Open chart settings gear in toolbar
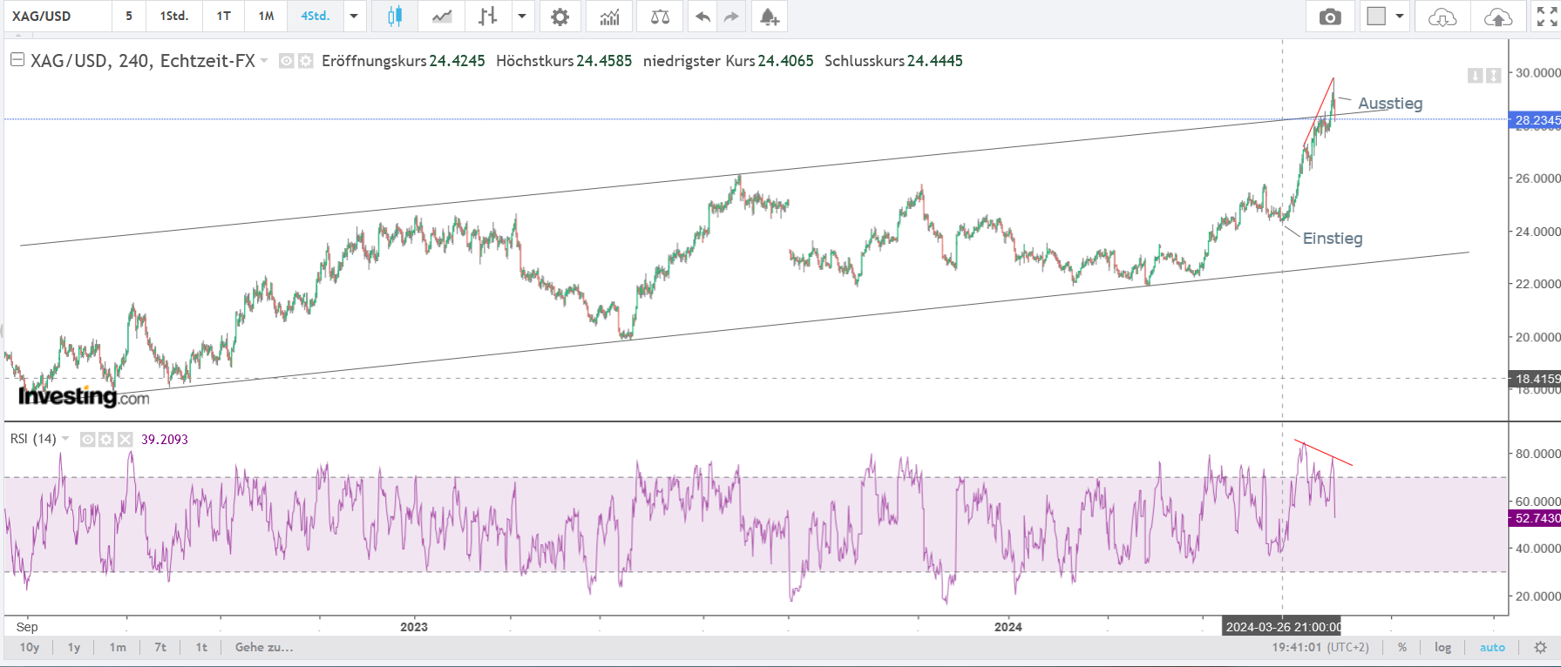Image resolution: width=1561 pixels, height=667 pixels. [x=560, y=17]
